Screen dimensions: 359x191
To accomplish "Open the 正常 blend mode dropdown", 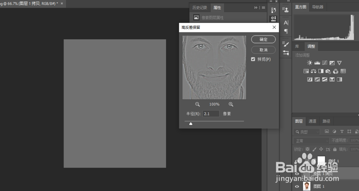I will 311,141.
